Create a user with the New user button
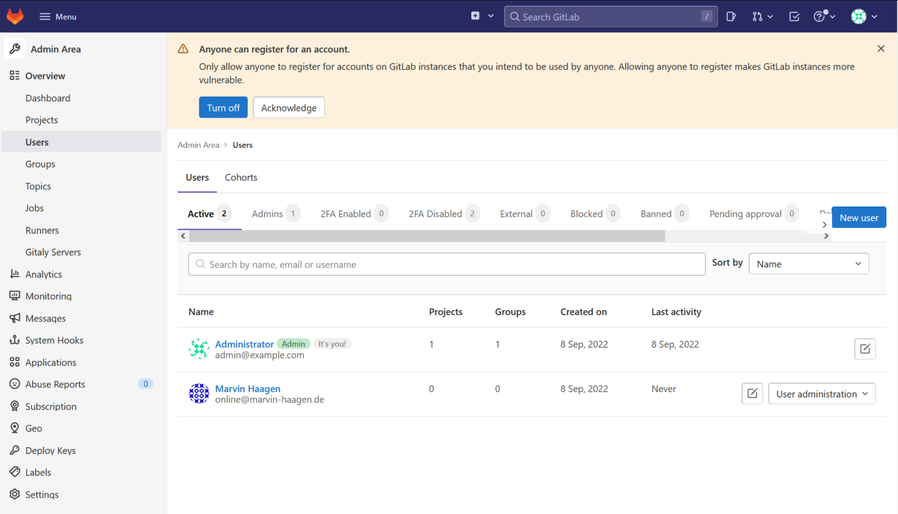Screen dimensions: 898x514 [859, 217]
